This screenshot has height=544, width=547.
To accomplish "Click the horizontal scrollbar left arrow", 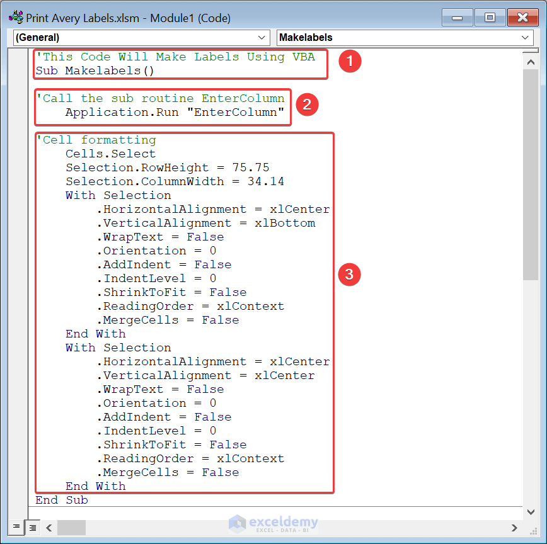I will coord(49,528).
